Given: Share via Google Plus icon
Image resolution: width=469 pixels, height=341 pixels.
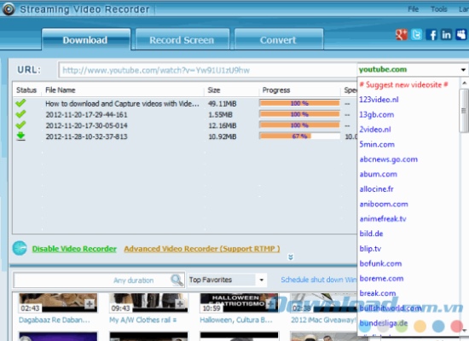Looking at the screenshot, I should [x=402, y=35].
